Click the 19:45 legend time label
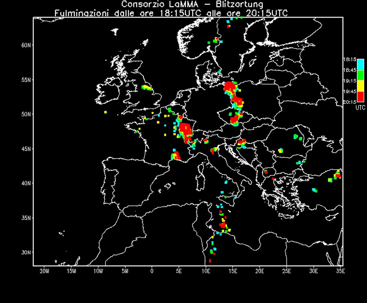Image resolution: width=367 pixels, height=303 pixels. (x=350, y=92)
